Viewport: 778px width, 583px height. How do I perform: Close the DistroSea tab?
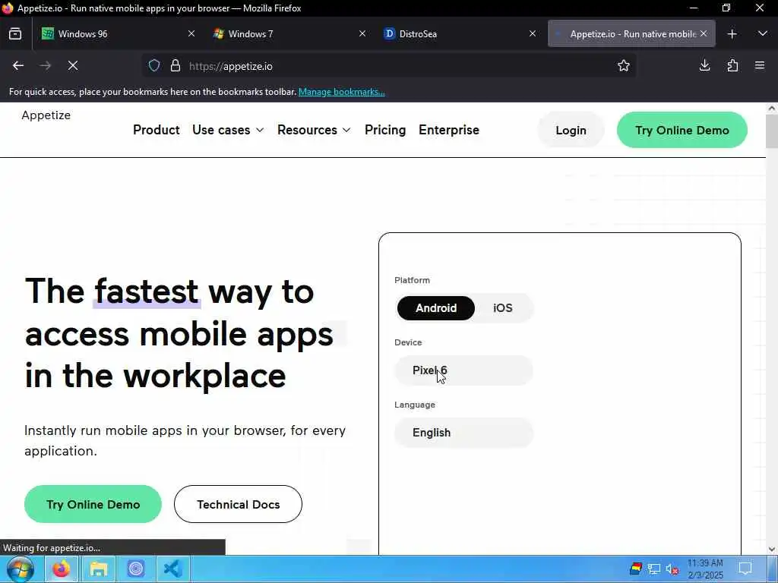533,33
